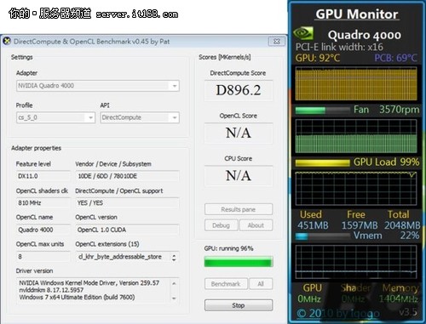Click the nvlddmkm 8.17.12.5957 line
This screenshot has width=426, height=324.
51,290
